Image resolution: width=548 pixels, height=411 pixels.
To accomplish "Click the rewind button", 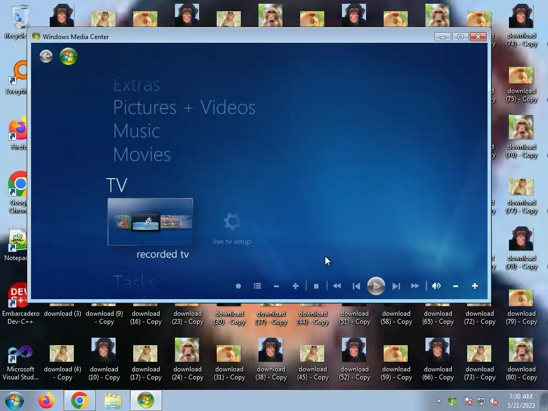I will [337, 286].
